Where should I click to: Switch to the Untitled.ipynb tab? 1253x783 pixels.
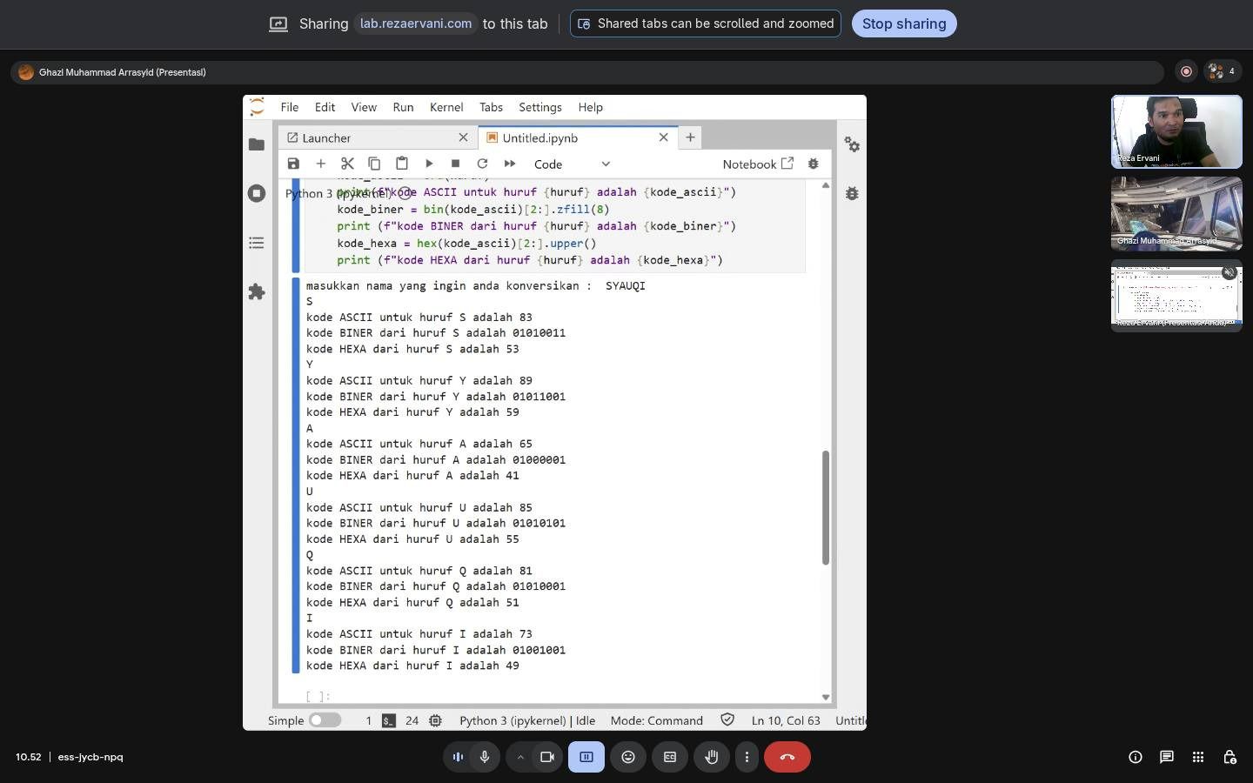[x=577, y=137]
